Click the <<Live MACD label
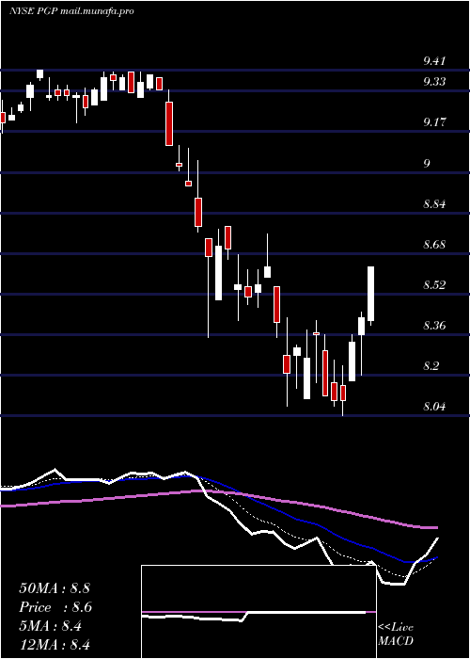 click(x=396, y=635)
